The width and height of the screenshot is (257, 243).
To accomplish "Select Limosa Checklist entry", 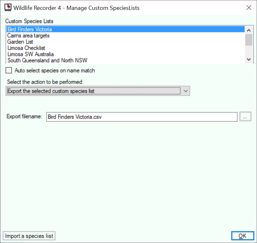I will pos(125,48).
